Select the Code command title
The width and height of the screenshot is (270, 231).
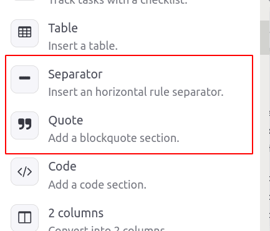point(62,166)
